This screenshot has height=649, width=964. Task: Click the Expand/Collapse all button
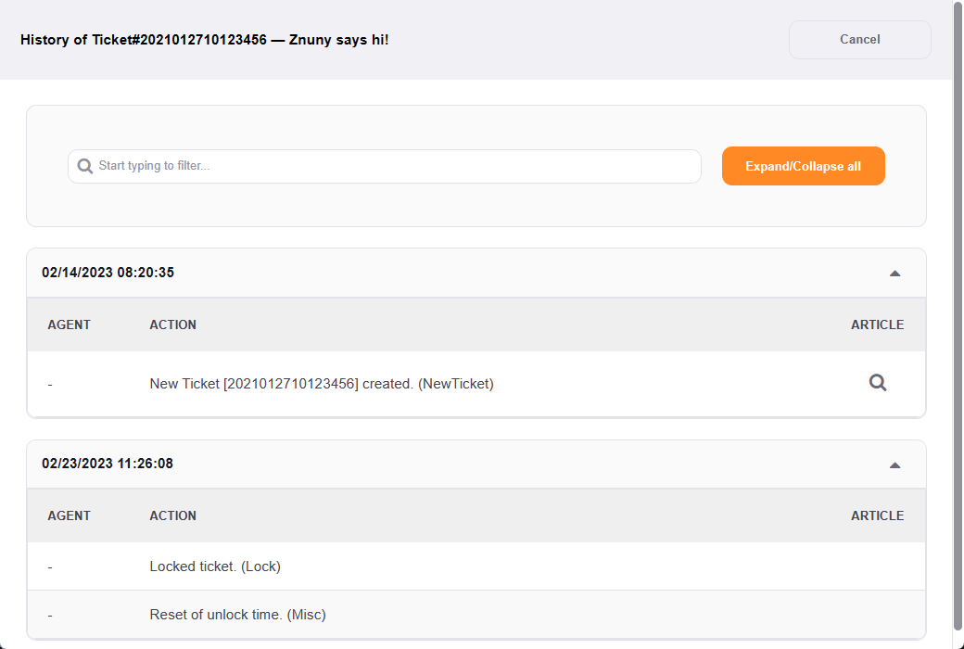pyautogui.click(x=803, y=166)
